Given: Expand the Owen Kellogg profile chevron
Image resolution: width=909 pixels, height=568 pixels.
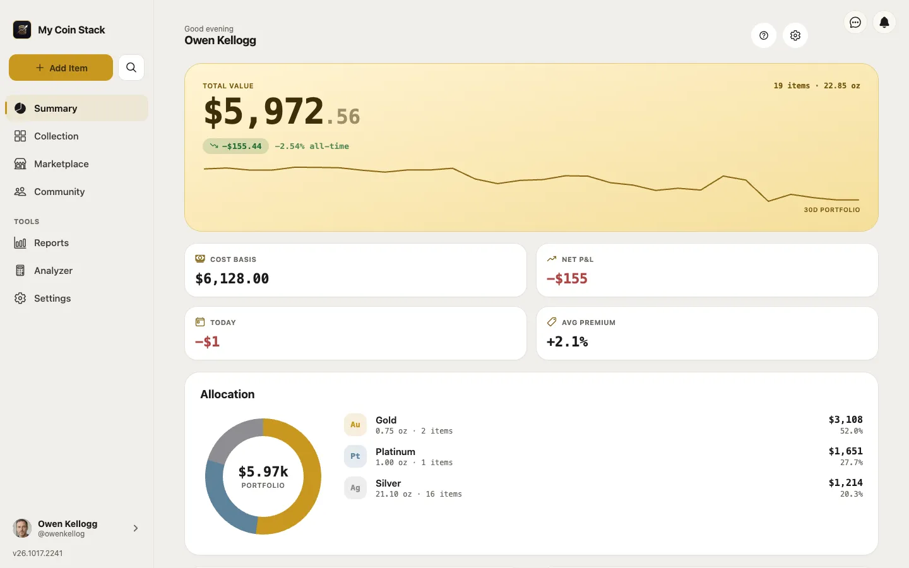Looking at the screenshot, I should [x=136, y=528].
